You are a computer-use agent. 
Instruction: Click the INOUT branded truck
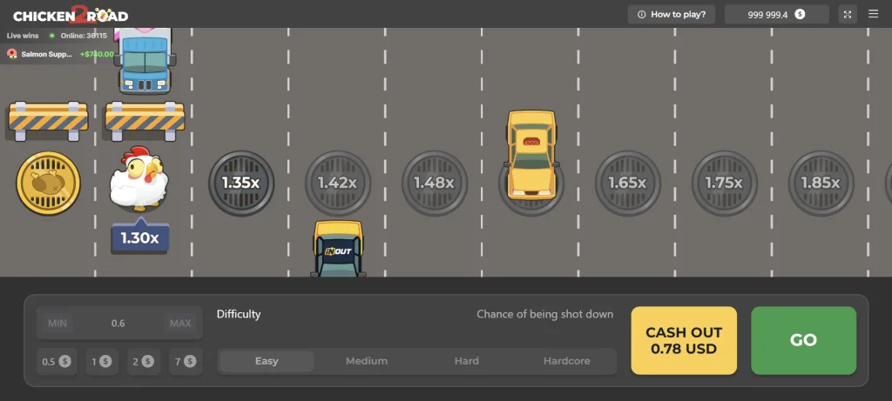338,249
